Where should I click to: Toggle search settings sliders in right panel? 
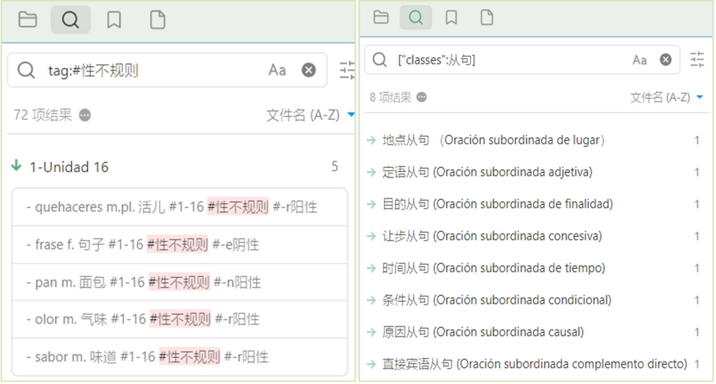pos(697,60)
